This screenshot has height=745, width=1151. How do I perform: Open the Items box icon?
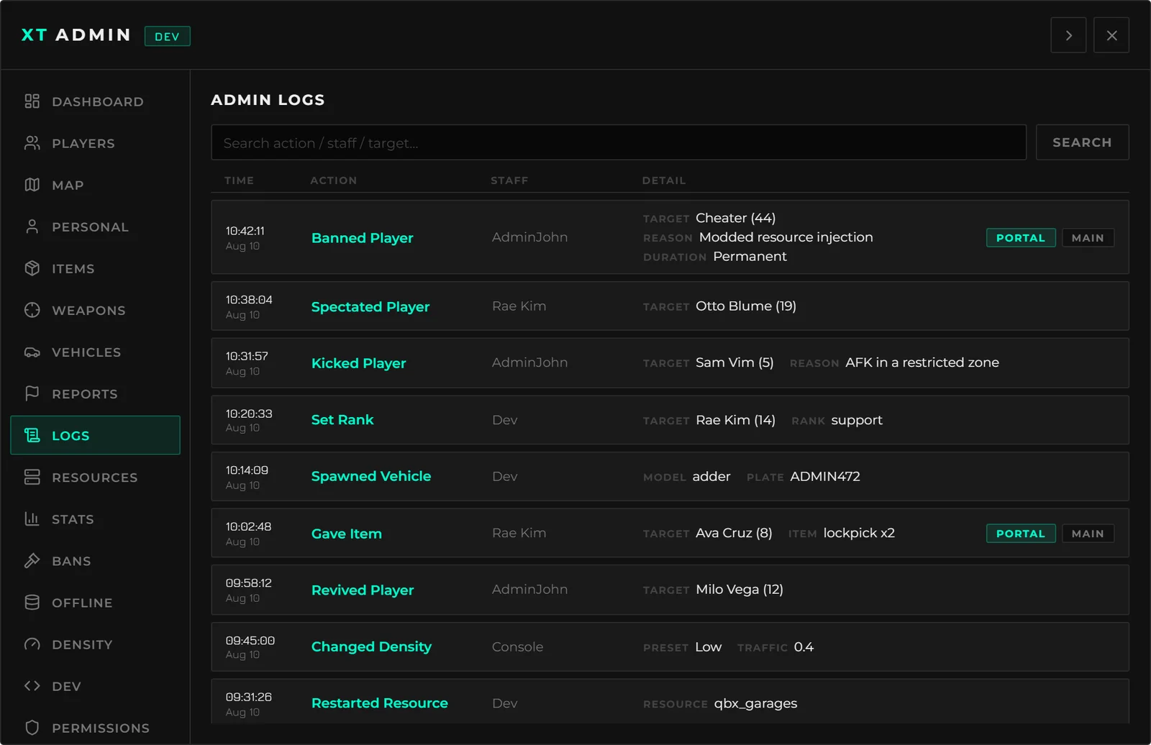click(32, 268)
